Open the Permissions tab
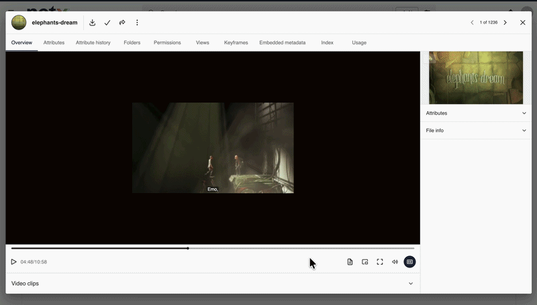Screen dimensions: 537x305 (x=167, y=43)
